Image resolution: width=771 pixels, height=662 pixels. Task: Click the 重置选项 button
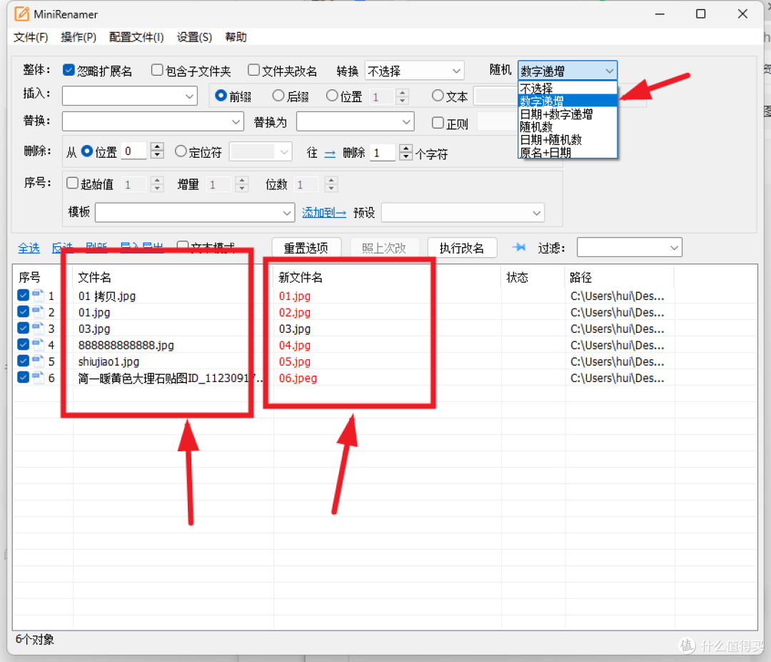[306, 248]
